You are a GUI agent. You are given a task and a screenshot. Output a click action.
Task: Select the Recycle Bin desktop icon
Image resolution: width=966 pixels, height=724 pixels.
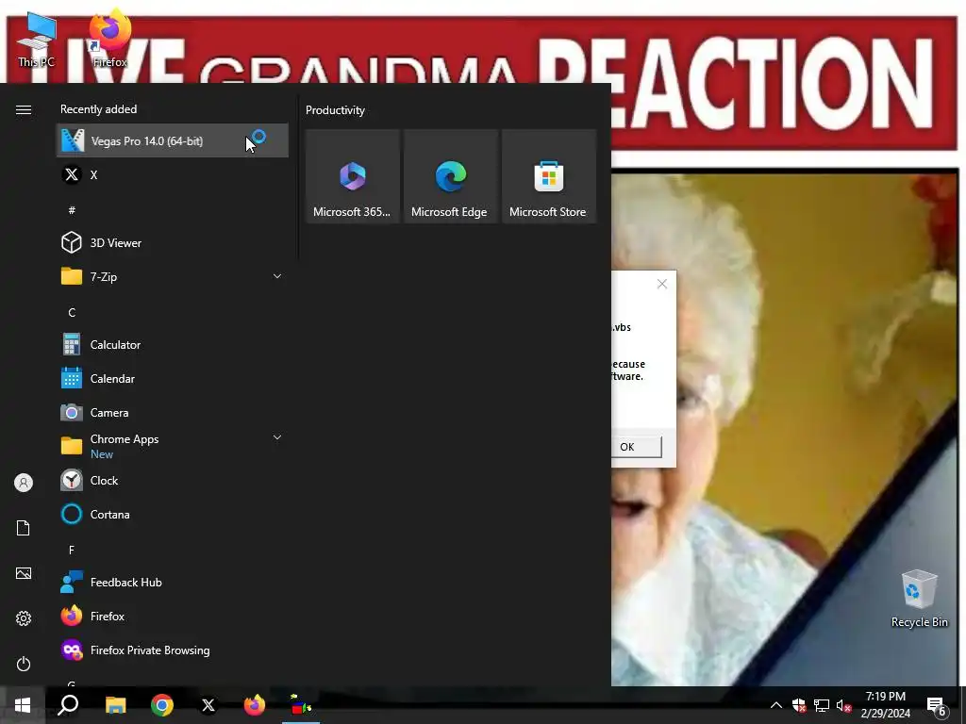point(919,598)
